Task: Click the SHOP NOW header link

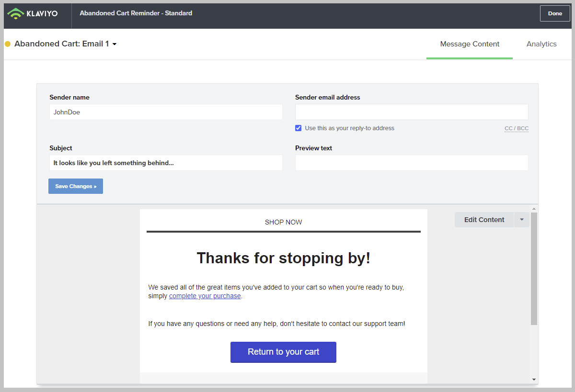Action: (x=283, y=222)
